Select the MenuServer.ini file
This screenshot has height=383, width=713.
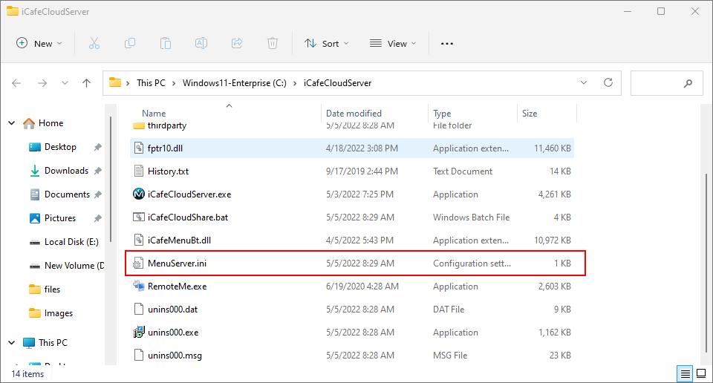tap(172, 263)
